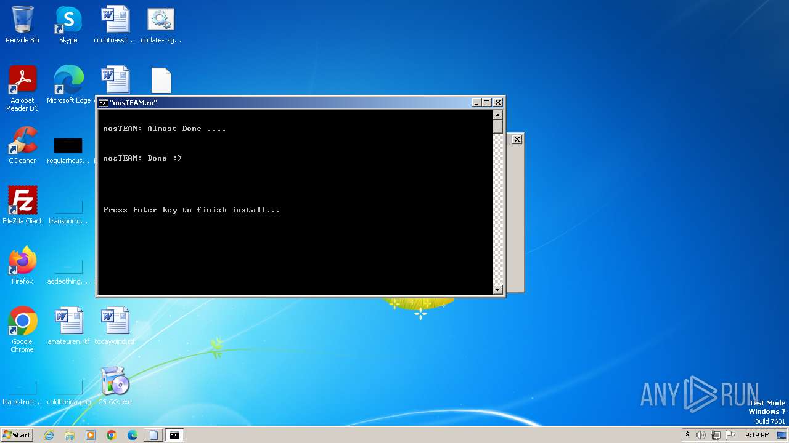Select the blank white file icon above the console

(161, 81)
